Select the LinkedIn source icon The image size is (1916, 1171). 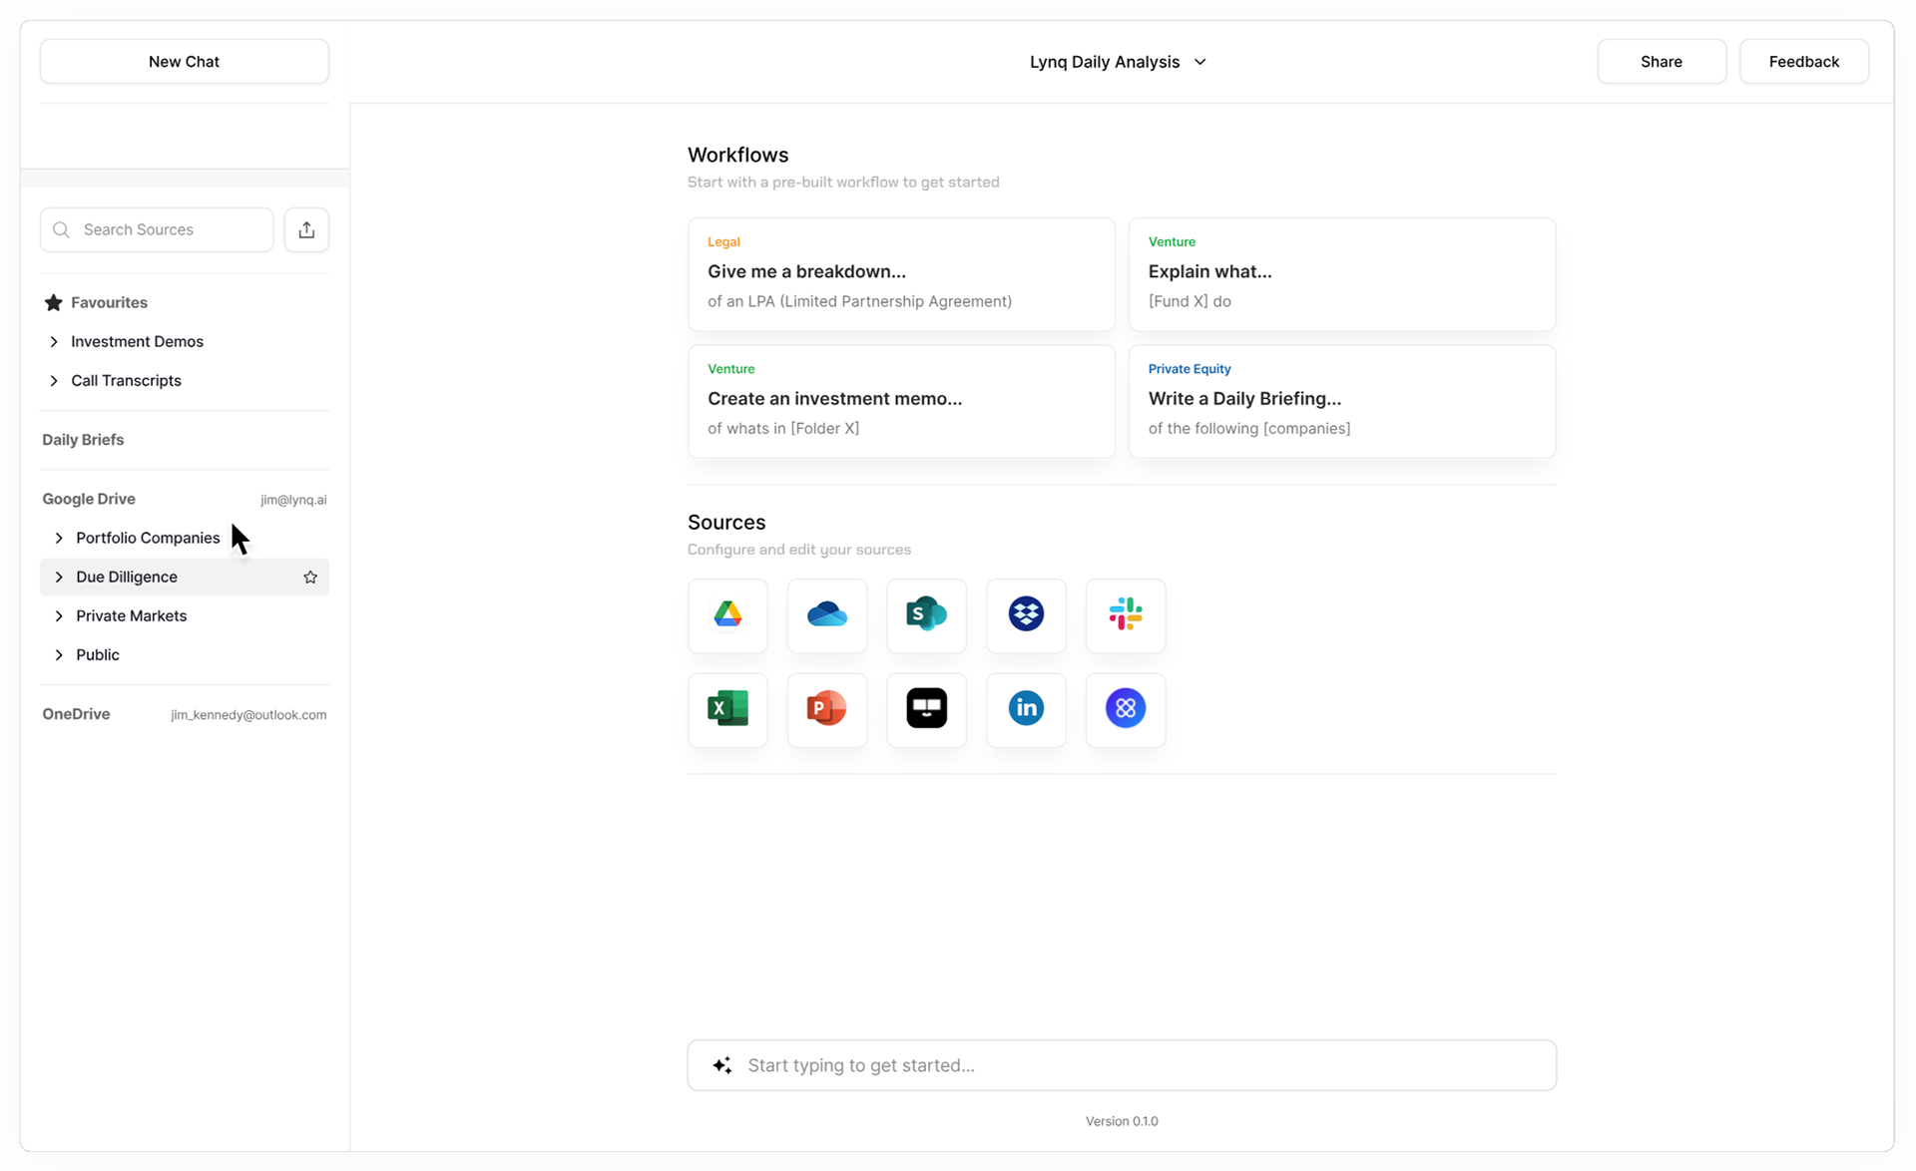click(1026, 709)
